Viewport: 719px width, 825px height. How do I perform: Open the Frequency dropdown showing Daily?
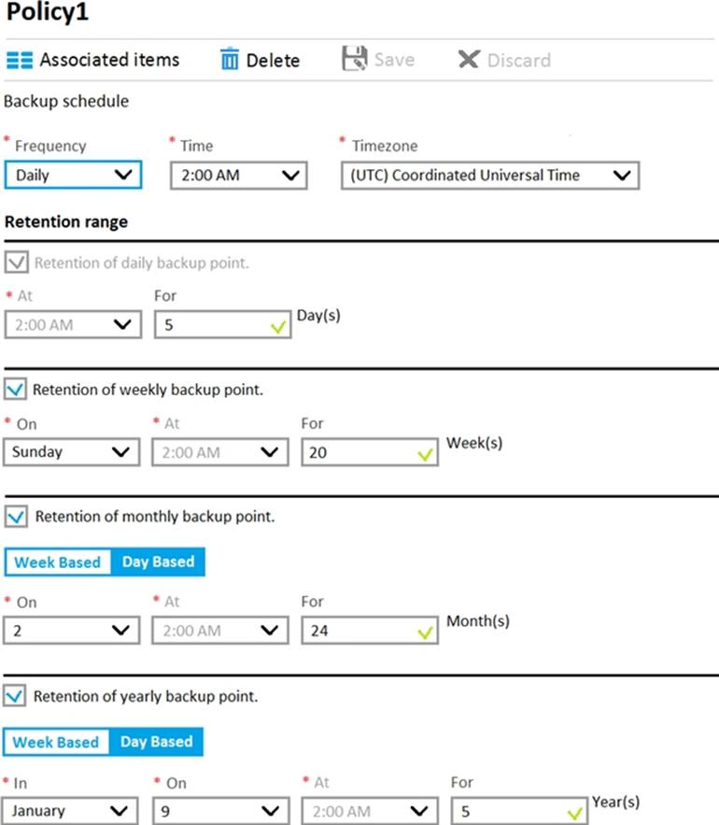(x=73, y=175)
